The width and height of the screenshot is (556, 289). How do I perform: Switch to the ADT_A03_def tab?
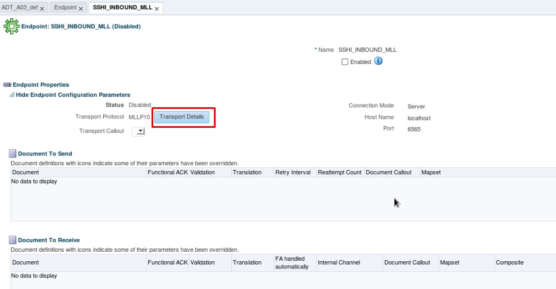click(19, 7)
